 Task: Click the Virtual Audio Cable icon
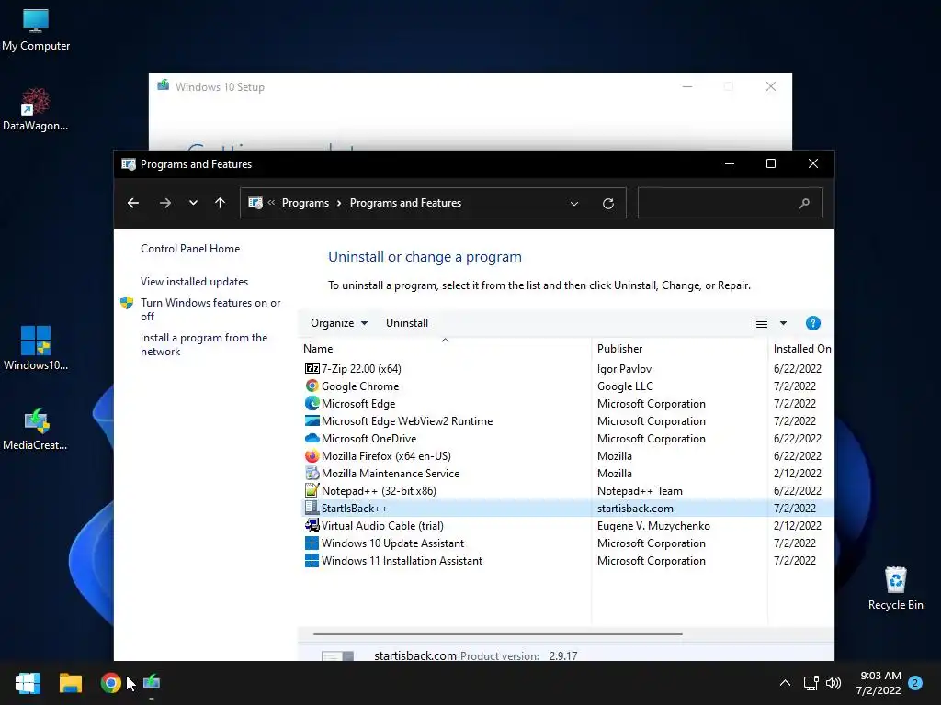click(x=312, y=525)
